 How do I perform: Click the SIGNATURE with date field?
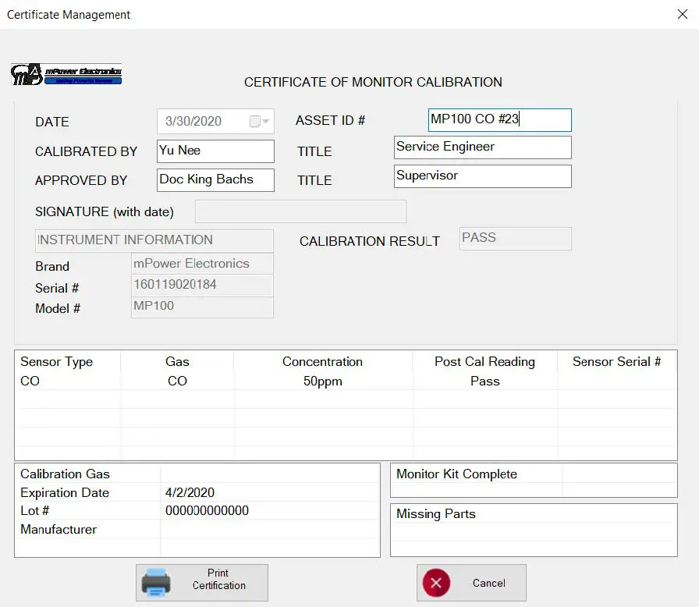(300, 211)
